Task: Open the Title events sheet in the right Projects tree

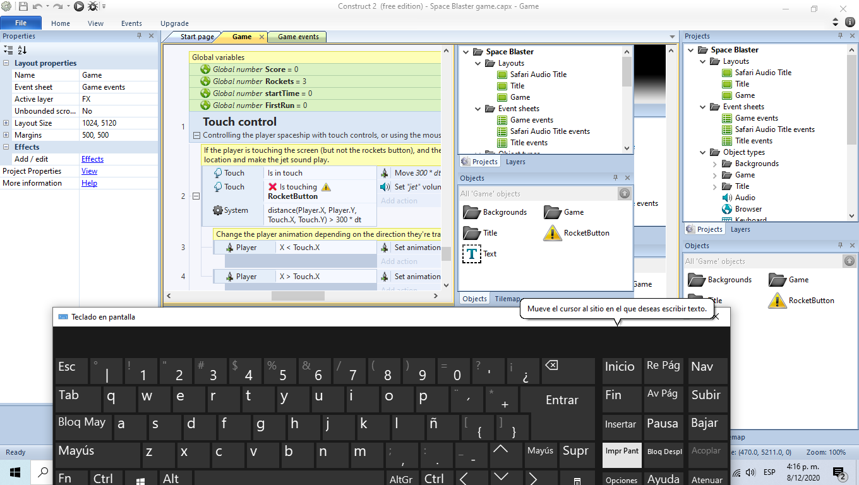Action: [748, 141]
